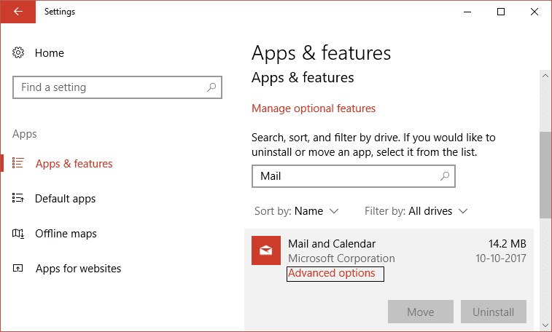
Task: Click the vertical scrollbar thumb
Action: click(545, 175)
